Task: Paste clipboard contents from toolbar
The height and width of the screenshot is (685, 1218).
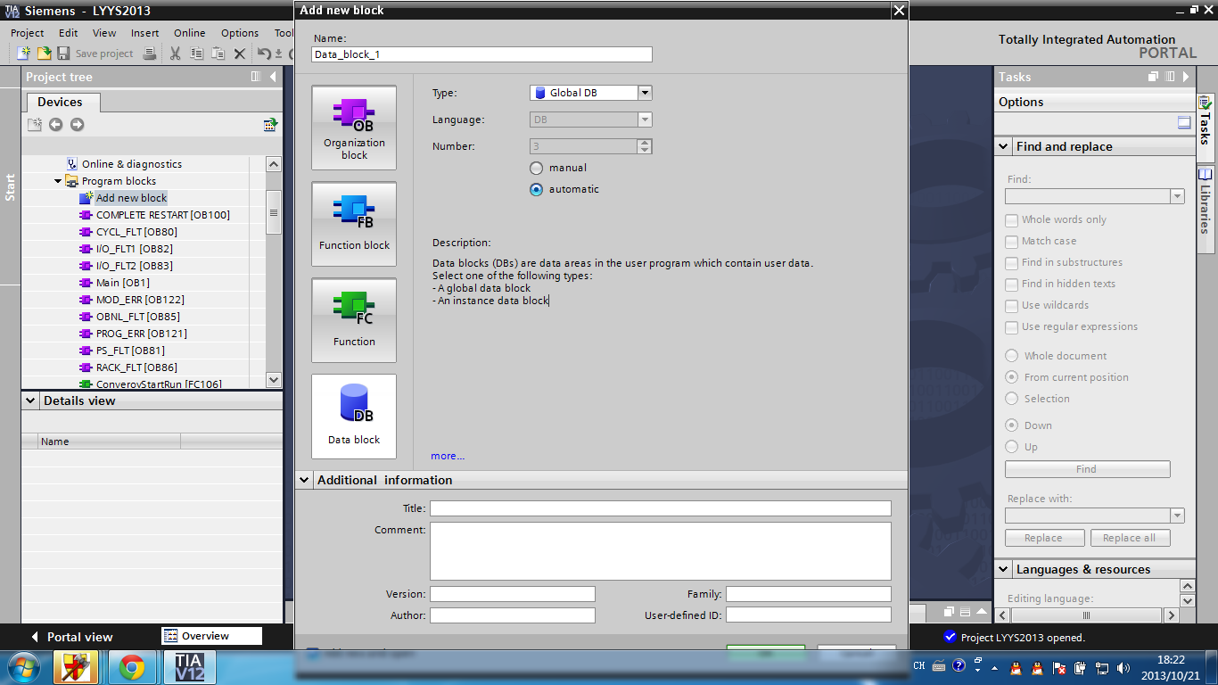Action: click(218, 54)
